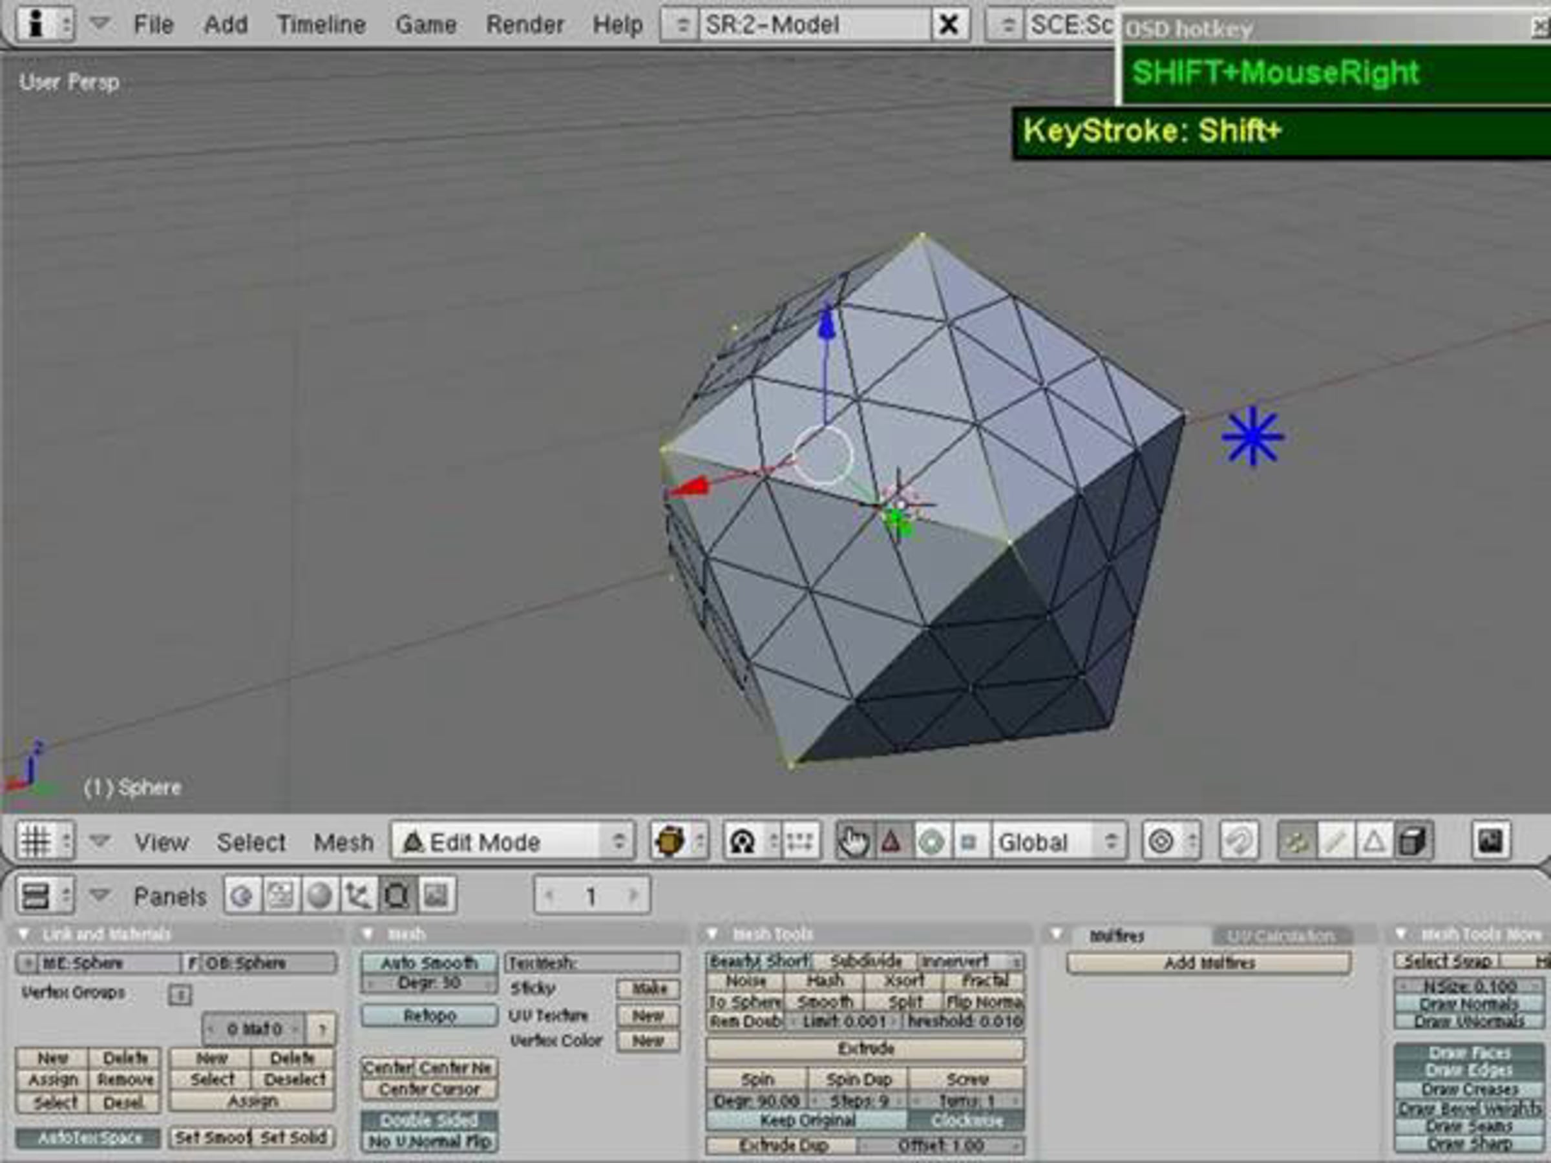
Task: Open the Shading context sphere icon
Action: [320, 896]
